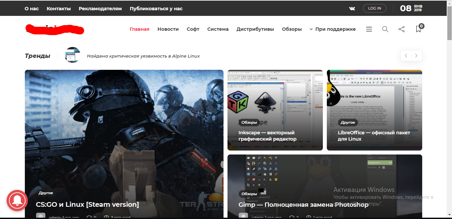Open the share icon in header
The width and height of the screenshot is (452, 219).
click(x=402, y=29)
